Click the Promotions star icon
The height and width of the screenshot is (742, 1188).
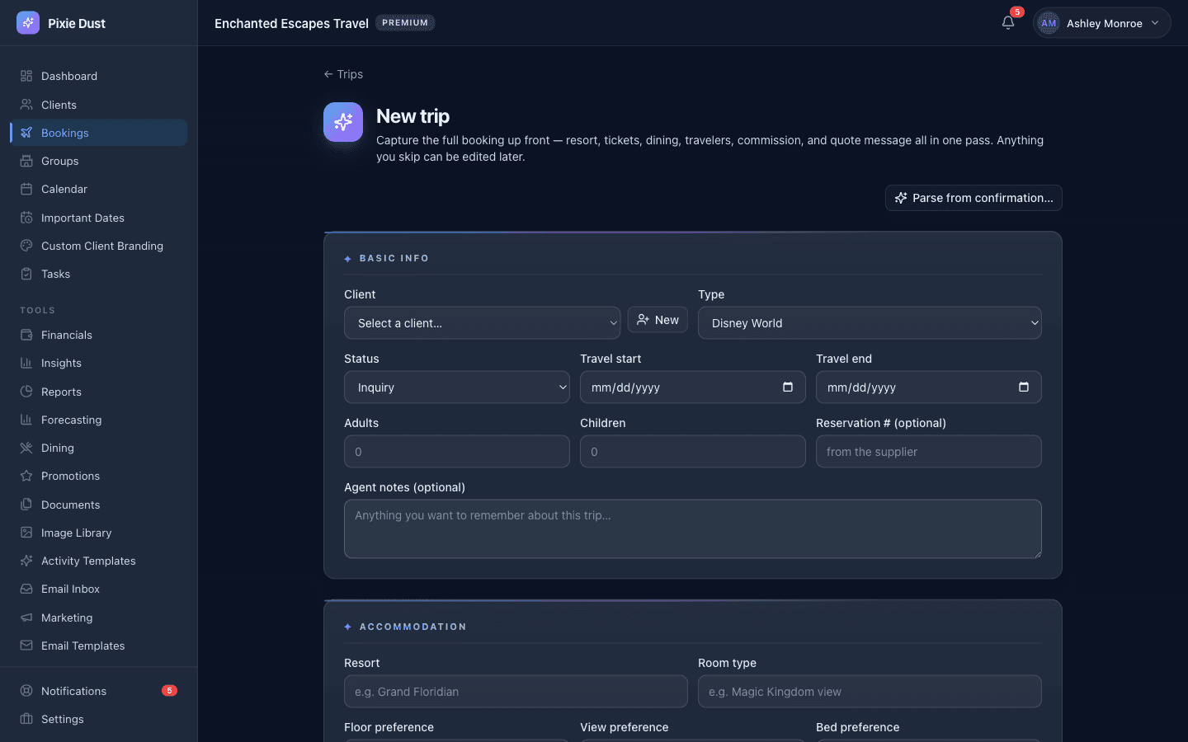click(x=26, y=476)
